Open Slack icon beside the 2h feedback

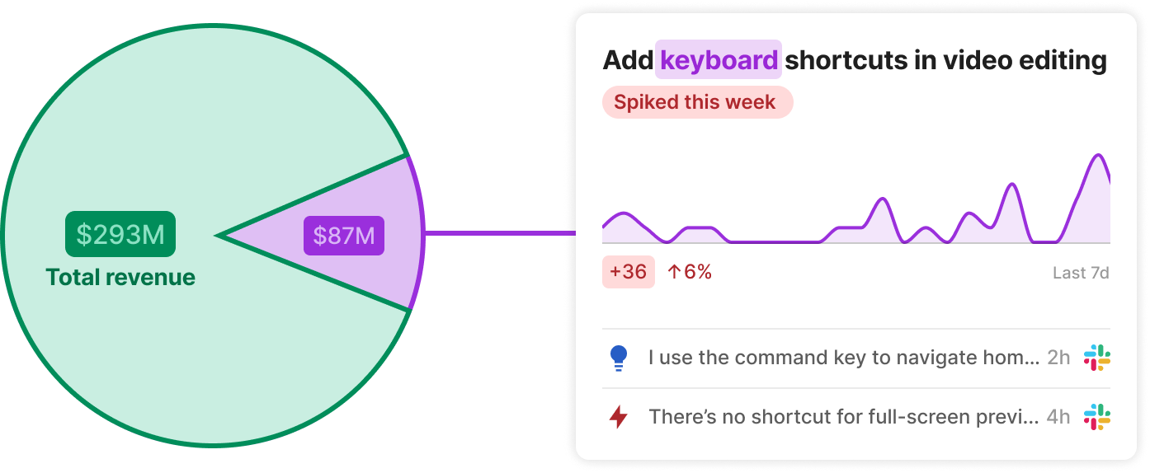coord(1097,358)
